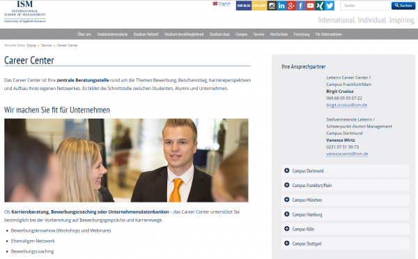The width and height of the screenshot is (418, 259).
Task: Click the name Vanessa Wirtz
Action: click(x=341, y=140)
